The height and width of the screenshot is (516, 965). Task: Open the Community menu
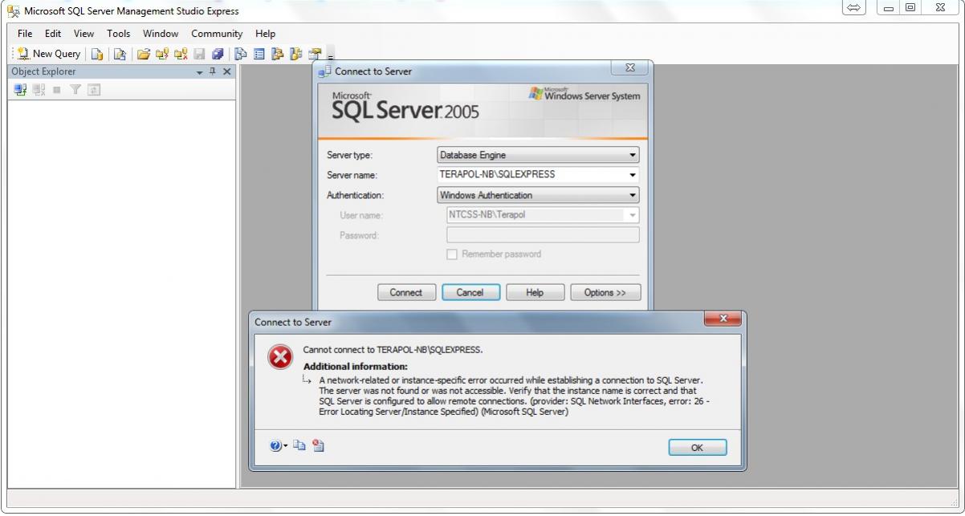point(217,34)
